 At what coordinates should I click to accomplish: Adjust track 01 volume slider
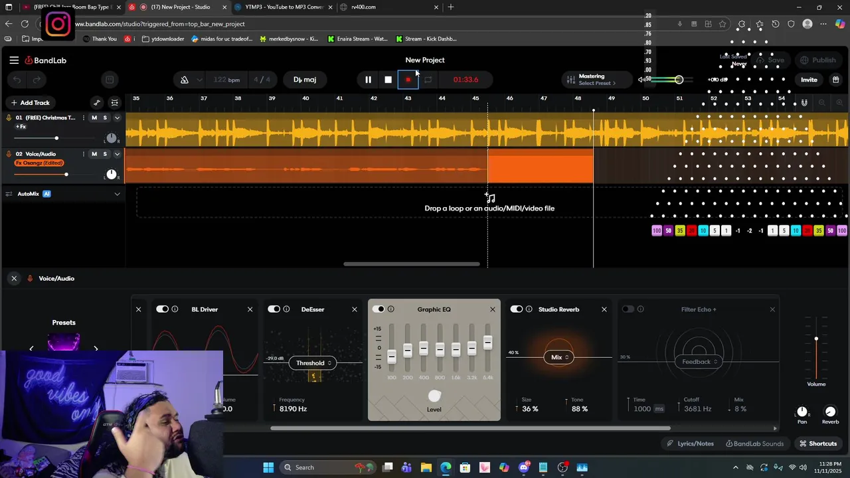coord(56,138)
